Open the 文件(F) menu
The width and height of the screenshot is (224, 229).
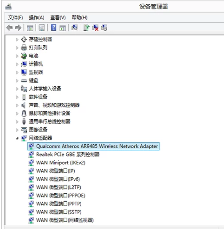[x=15, y=17]
